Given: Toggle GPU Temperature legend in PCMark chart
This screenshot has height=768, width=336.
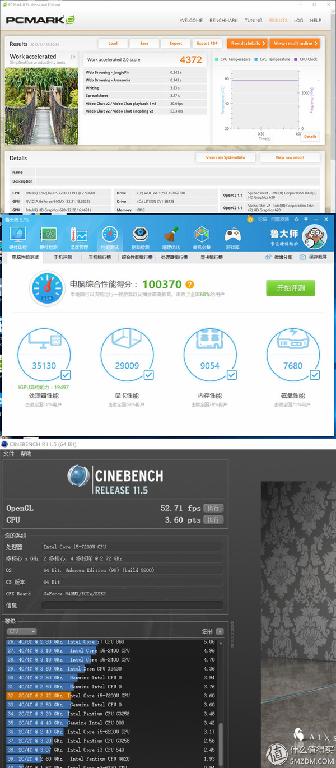Looking at the screenshot, I should tap(273, 59).
